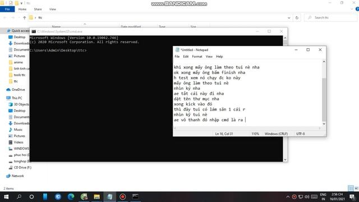Open Explorer File tab

7,9
